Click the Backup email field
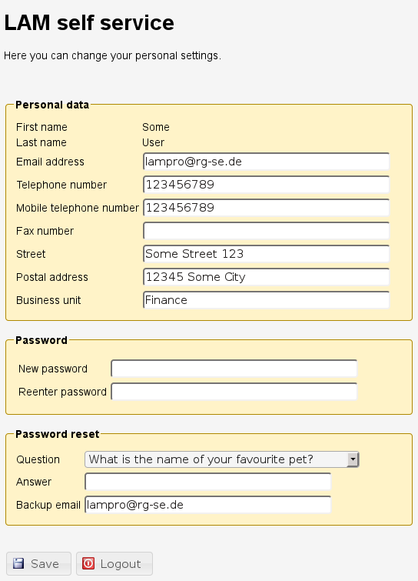Screen dimensions: 418x581 pos(207,505)
